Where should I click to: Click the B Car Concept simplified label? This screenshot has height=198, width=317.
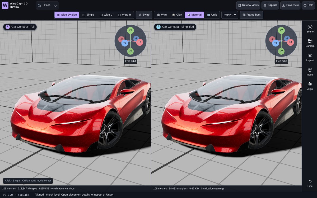tap(175, 27)
